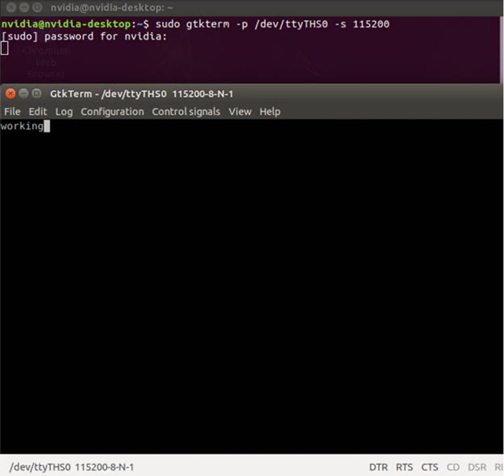Screen dimensions: 504x476
Task: Open the Configuration menu
Action: [x=112, y=111]
